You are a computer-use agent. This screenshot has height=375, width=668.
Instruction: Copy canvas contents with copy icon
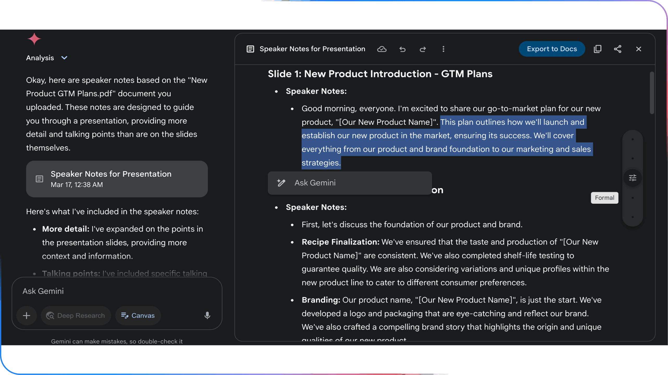(598, 49)
